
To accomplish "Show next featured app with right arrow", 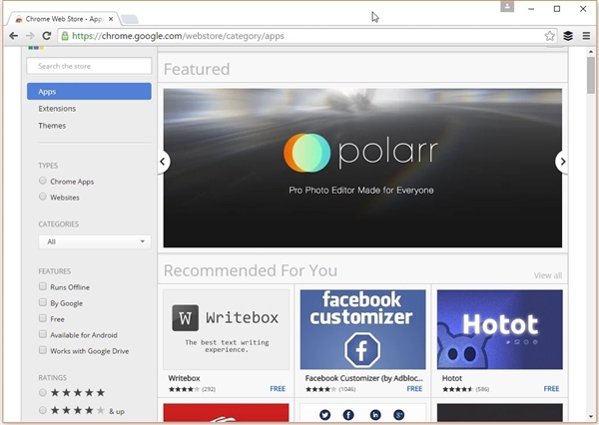I will pyautogui.click(x=562, y=162).
